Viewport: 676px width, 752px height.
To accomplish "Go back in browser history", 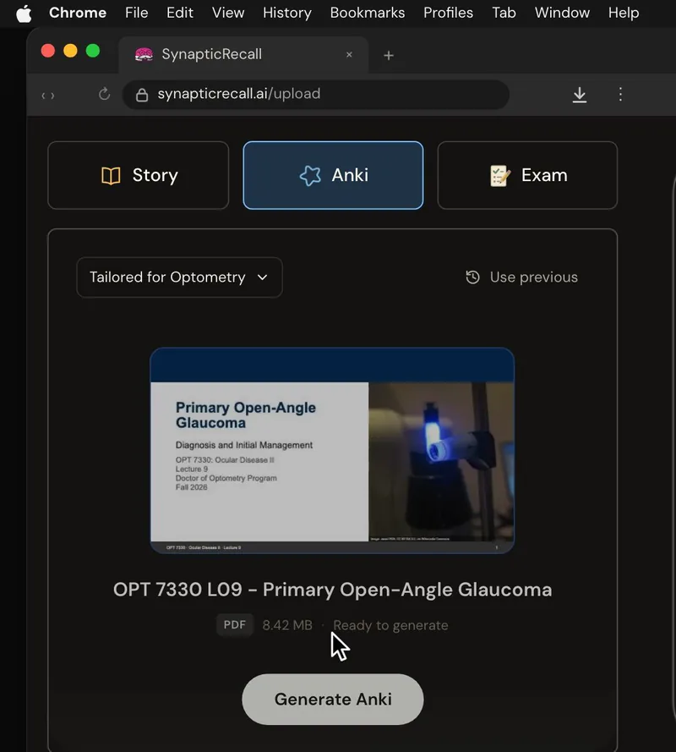I will pos(43,96).
